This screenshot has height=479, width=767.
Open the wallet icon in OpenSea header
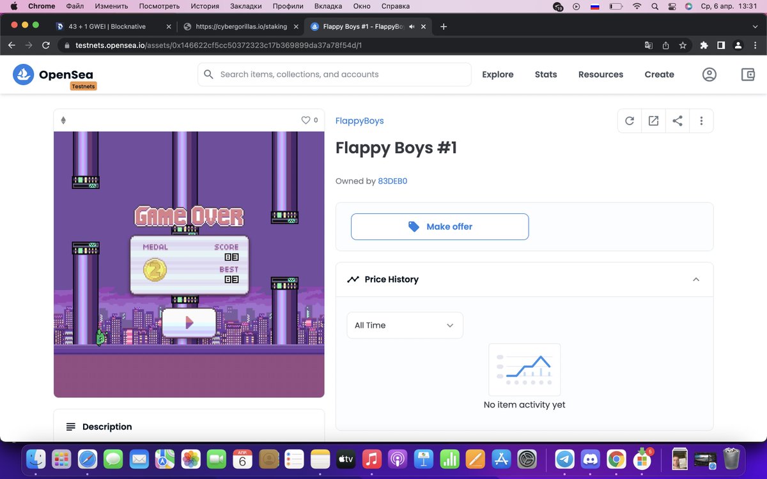coord(748,75)
